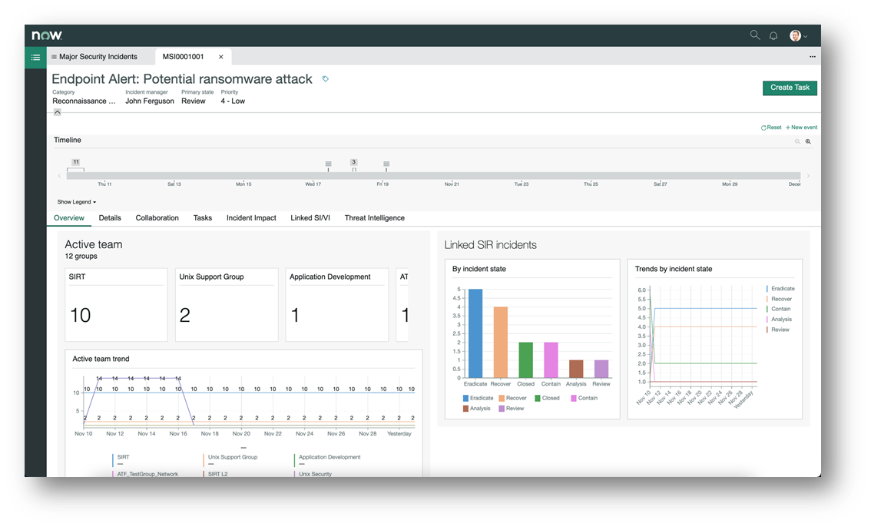Image resolution: width=871 pixels, height=527 pixels.
Task: Open the notifications bell
Action: tap(773, 35)
